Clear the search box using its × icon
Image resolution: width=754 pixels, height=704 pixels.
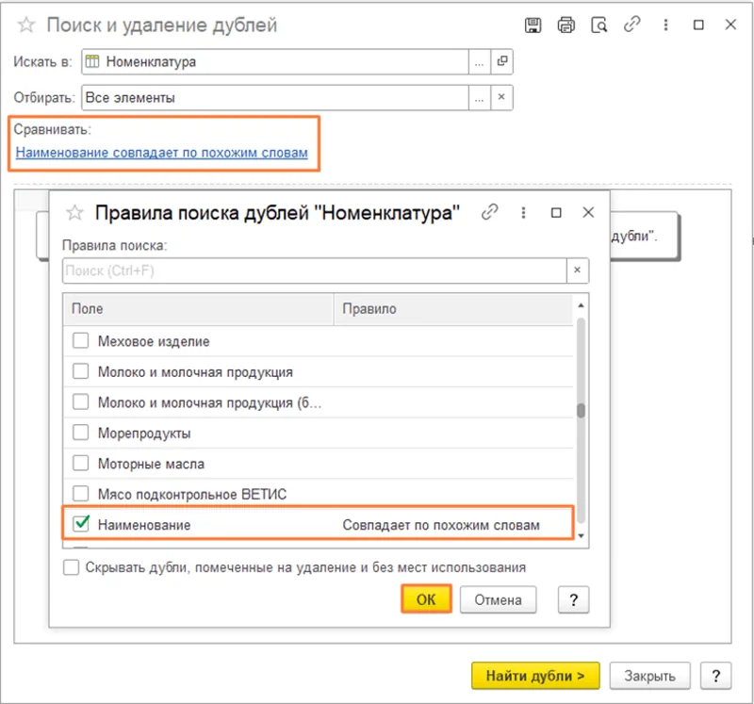pos(577,270)
